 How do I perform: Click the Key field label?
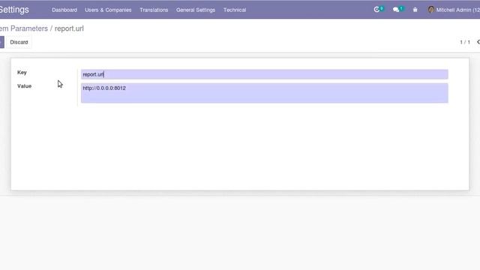pos(22,72)
